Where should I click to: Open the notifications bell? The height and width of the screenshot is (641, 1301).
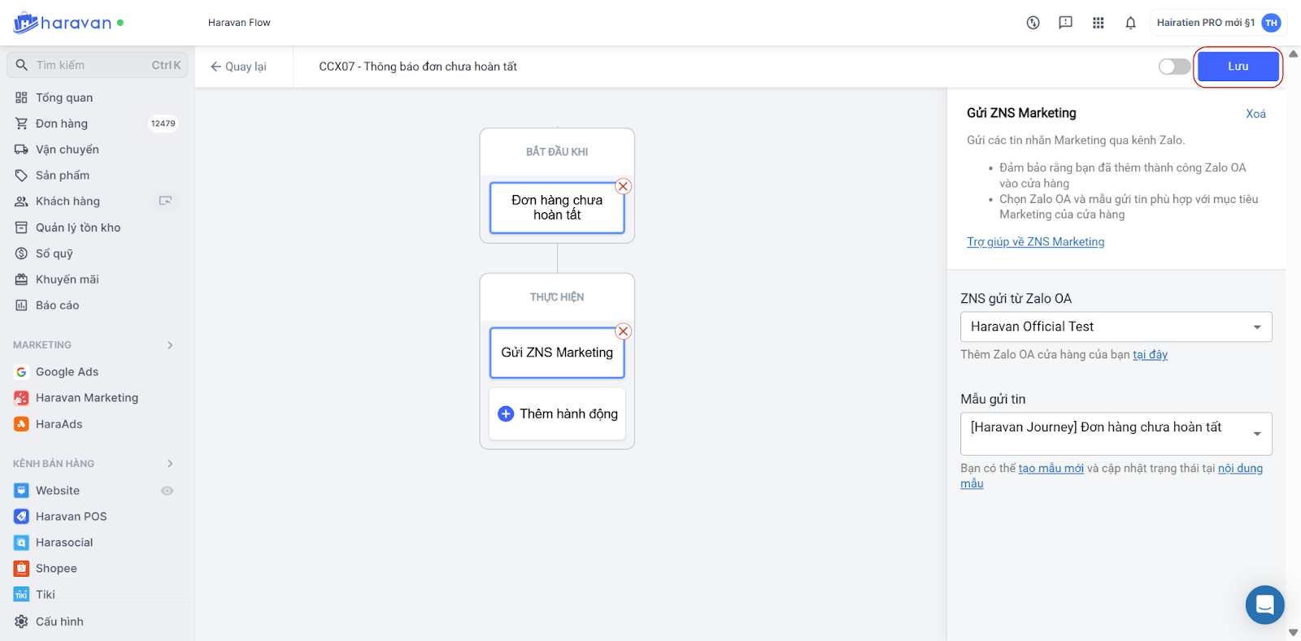(1130, 23)
